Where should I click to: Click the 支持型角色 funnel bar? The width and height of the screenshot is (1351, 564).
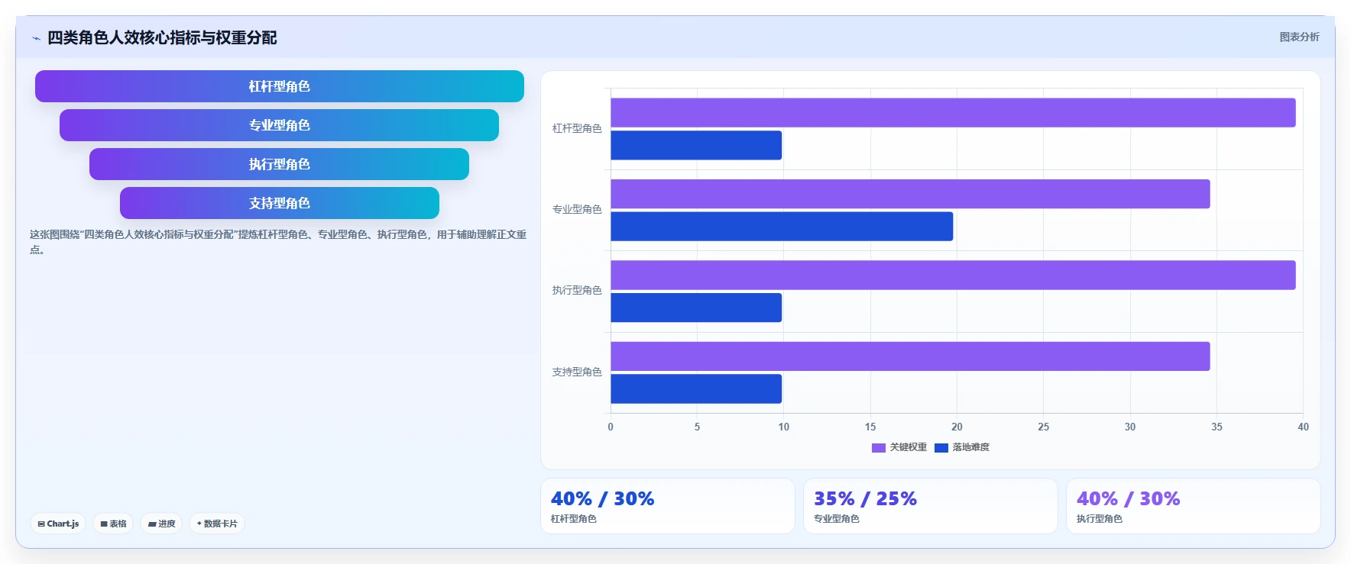tap(280, 203)
